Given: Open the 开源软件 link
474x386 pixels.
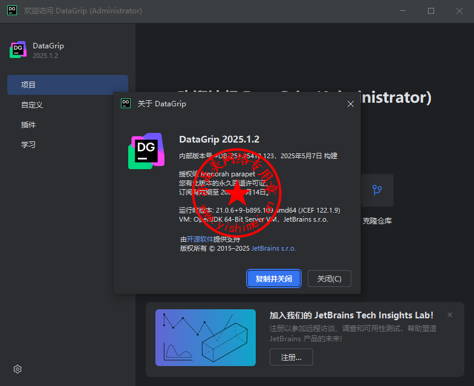Looking at the screenshot, I should (x=200, y=239).
